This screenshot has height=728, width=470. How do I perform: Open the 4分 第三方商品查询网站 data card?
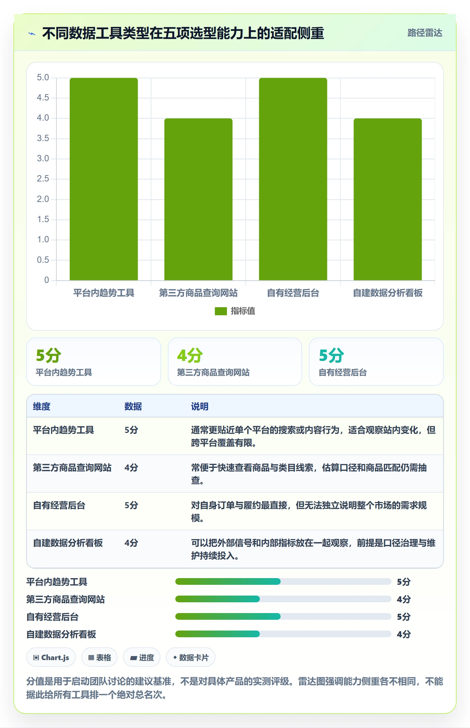(235, 361)
